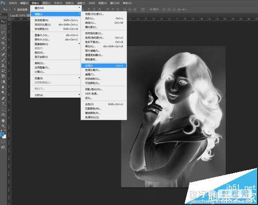Open the 窗口(W) Window menu
This screenshot has width=258, height=205.
(x=115, y=3)
